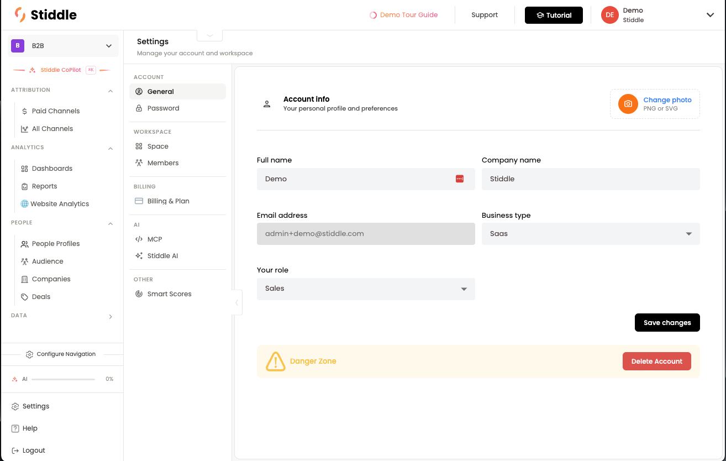
Task: Open Stiddle CoPilot from the sidebar
Action: click(x=61, y=70)
